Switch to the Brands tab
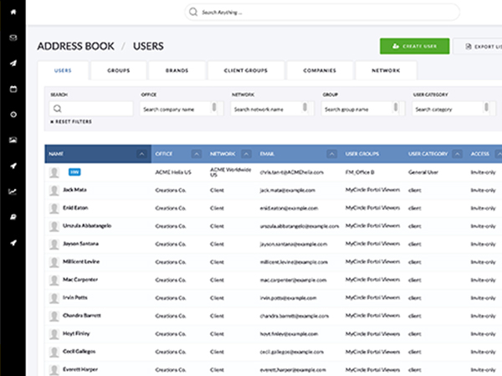The height and width of the screenshot is (376, 502). (177, 70)
